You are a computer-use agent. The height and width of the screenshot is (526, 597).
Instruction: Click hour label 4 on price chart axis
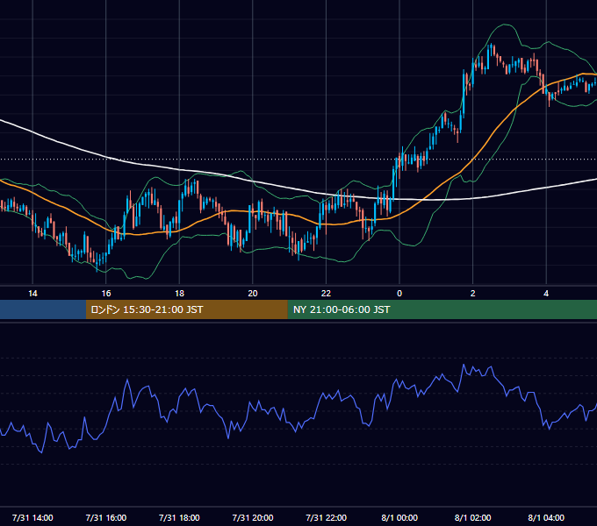[x=546, y=294]
